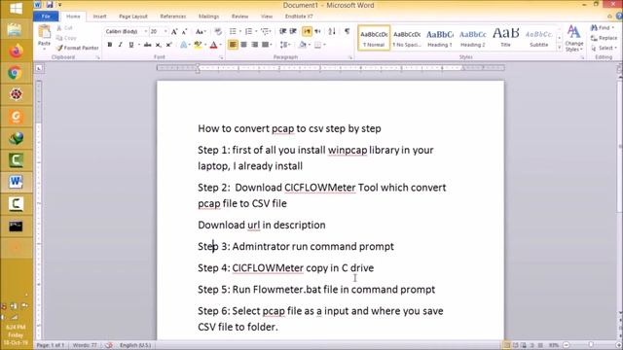Apply the Heading 1 style
Viewport: 623px width, 350px height.
[440, 38]
